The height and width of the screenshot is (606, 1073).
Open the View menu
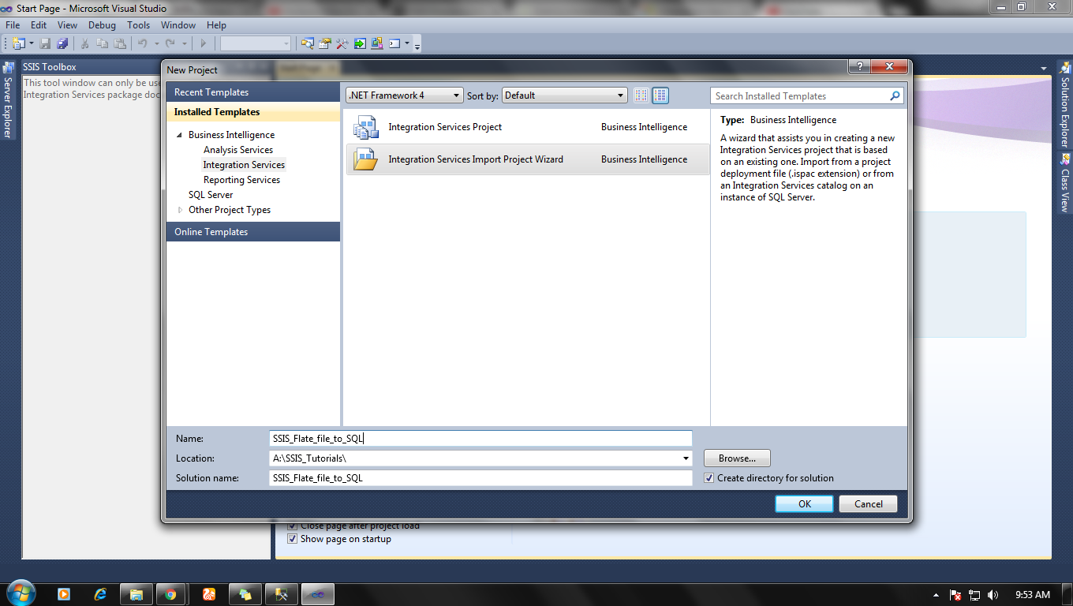click(x=67, y=25)
